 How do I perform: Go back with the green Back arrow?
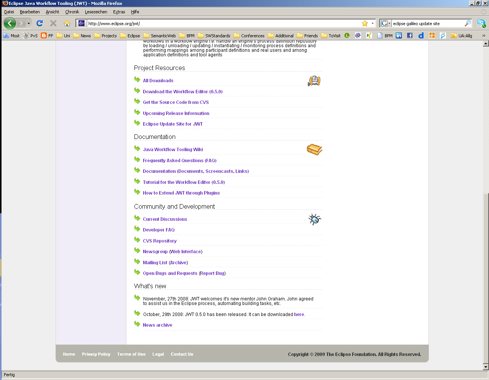tap(10, 23)
